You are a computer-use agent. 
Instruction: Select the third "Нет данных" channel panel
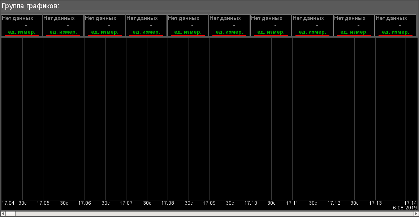pos(104,22)
